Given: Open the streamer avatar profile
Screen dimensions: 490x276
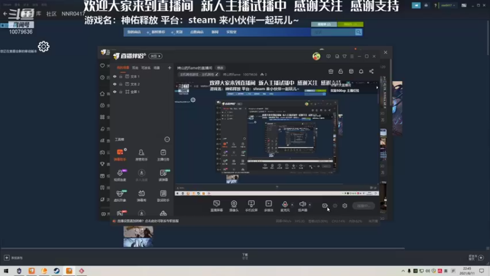Looking at the screenshot, I should tap(316, 56).
